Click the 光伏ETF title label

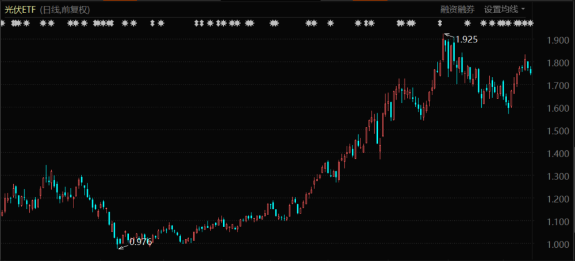pyautogui.click(x=21, y=10)
